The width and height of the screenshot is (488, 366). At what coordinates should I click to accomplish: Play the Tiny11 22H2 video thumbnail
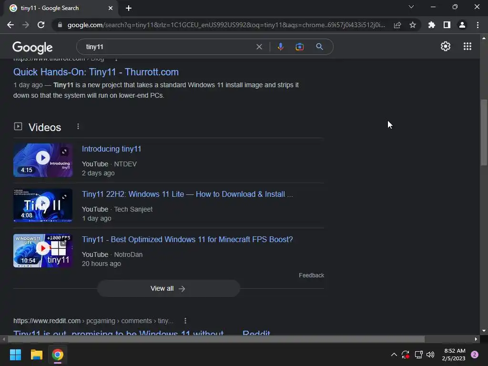click(x=43, y=203)
